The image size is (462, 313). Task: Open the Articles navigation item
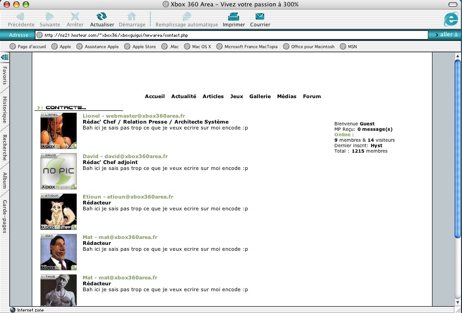click(213, 96)
